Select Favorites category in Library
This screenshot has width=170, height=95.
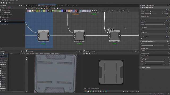tap(3, 56)
